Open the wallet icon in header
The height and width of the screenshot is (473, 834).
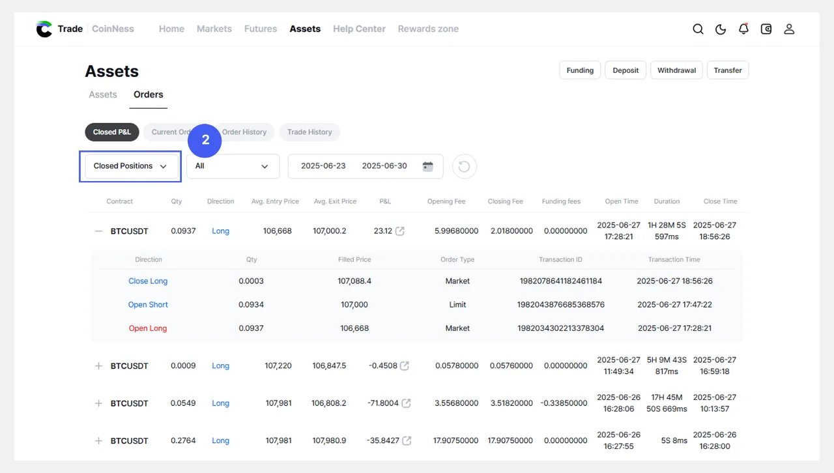point(766,29)
